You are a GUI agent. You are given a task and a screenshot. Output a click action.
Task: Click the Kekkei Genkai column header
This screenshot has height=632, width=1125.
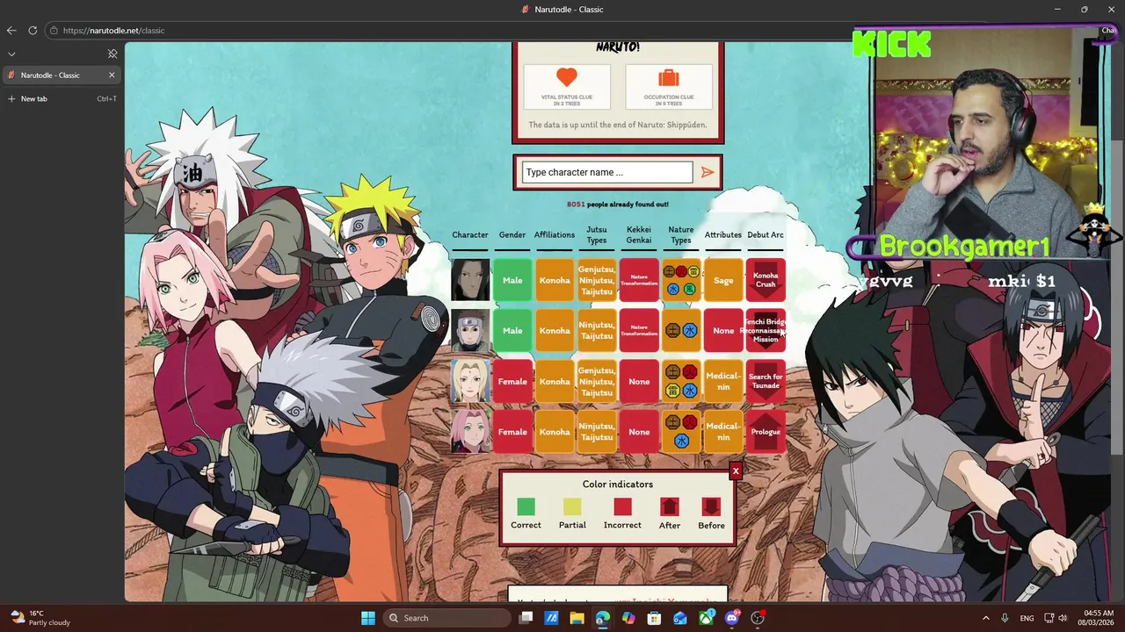point(639,234)
